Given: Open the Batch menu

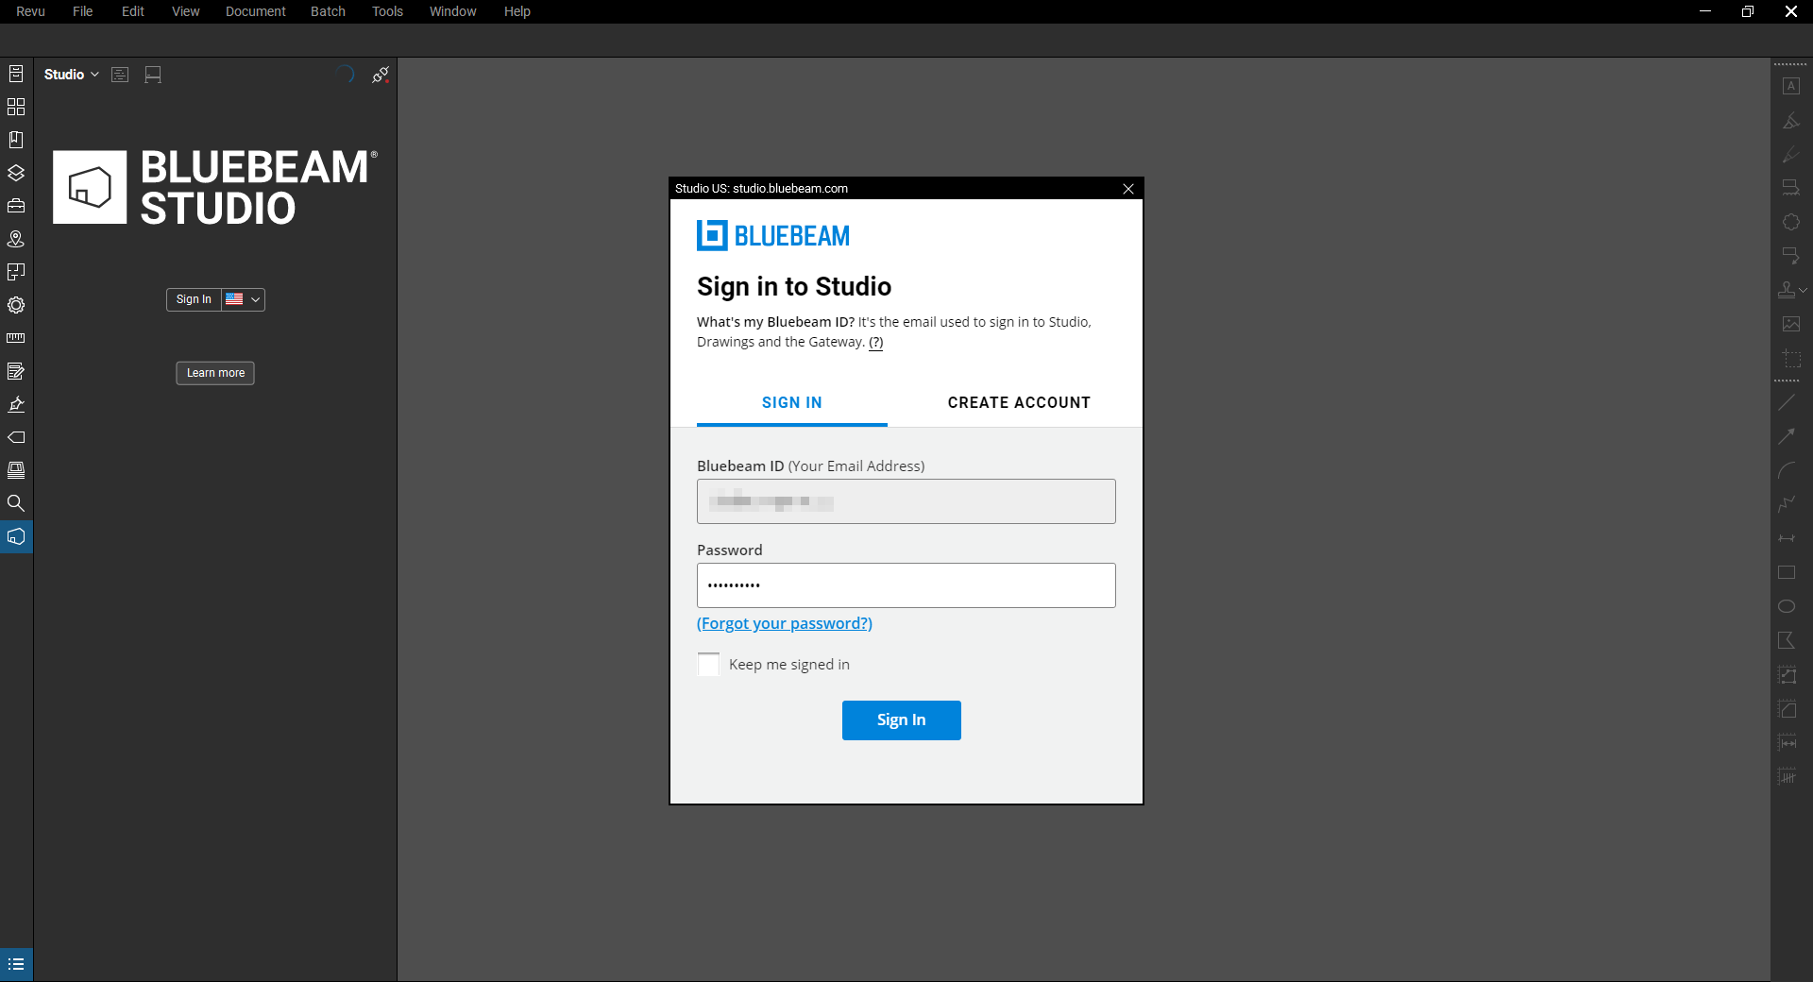Looking at the screenshot, I should pos(328,11).
